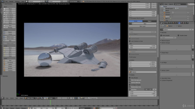Toggle Lock Camera to View checkbox
The image size is (195, 109).
coord(130,41)
